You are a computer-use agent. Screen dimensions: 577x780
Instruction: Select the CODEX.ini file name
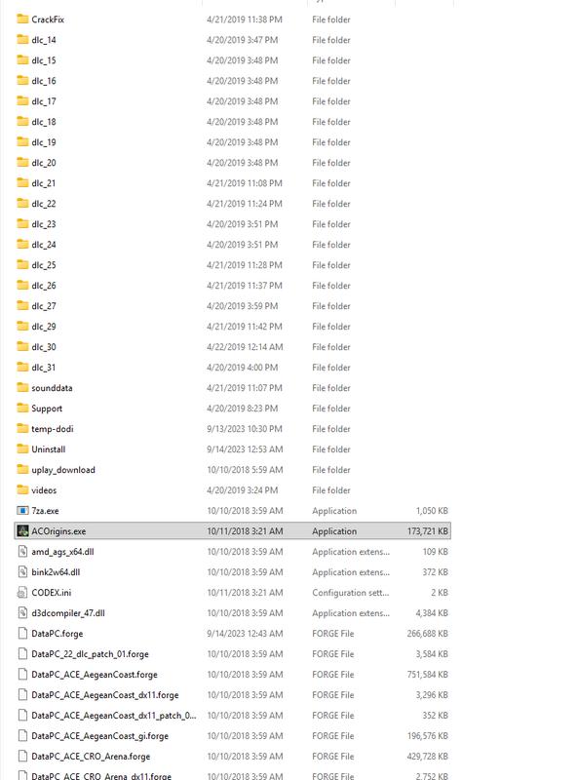pos(52,593)
